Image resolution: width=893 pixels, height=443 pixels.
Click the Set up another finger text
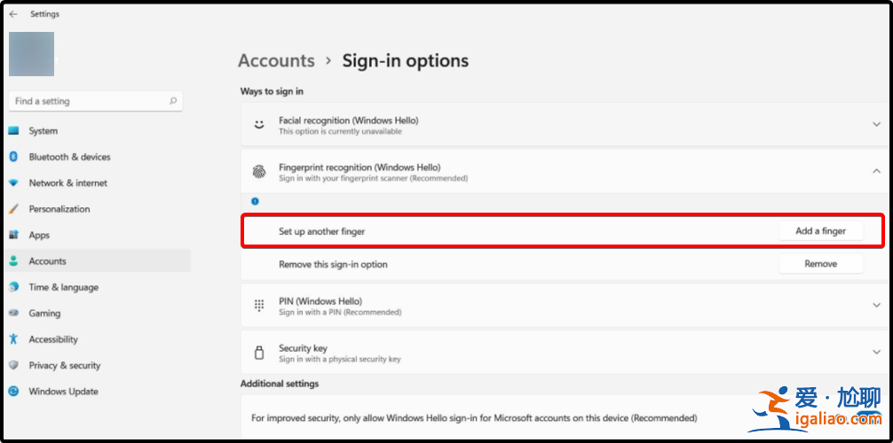321,231
